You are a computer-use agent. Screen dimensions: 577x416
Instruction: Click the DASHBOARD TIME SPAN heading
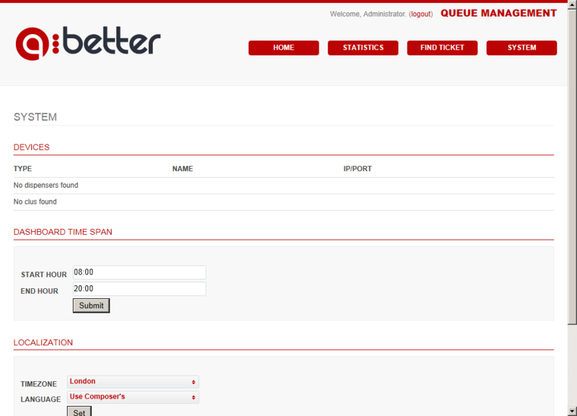63,232
